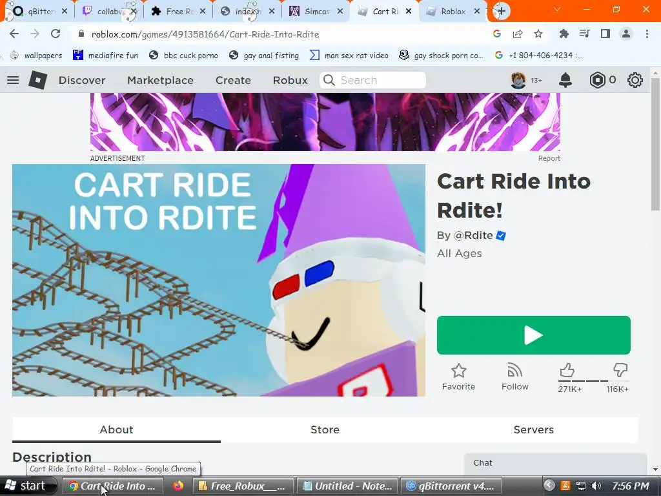Viewport: 661px width, 496px height.
Task: Toggle the Chrome side panel icon
Action: click(x=605, y=34)
